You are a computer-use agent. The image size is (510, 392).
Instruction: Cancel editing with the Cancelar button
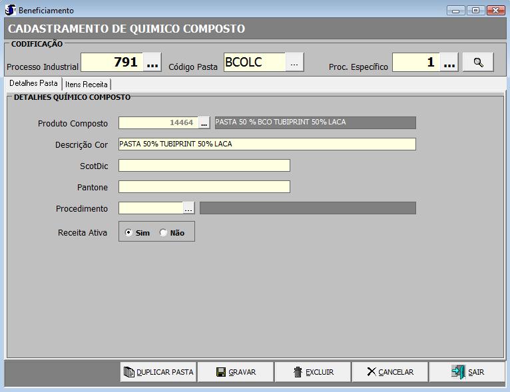(x=390, y=372)
